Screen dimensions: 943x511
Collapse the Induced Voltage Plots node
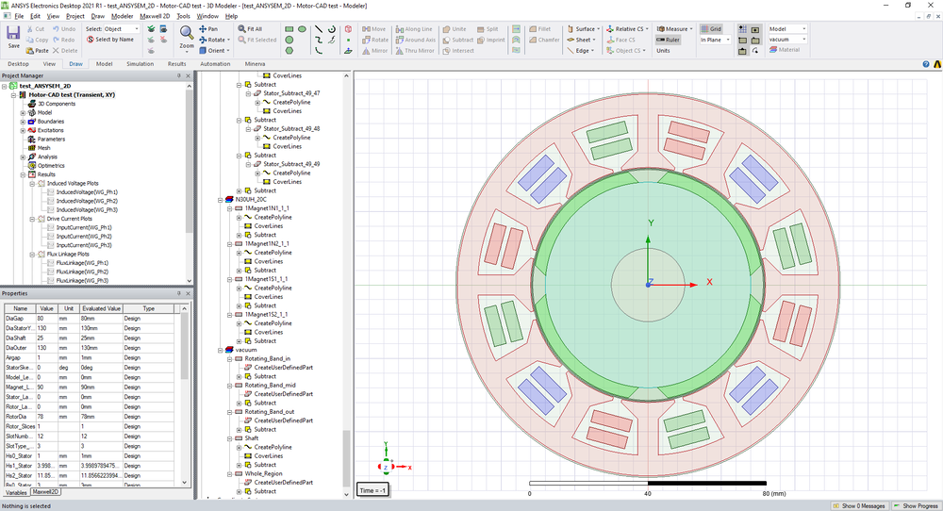(x=32, y=183)
